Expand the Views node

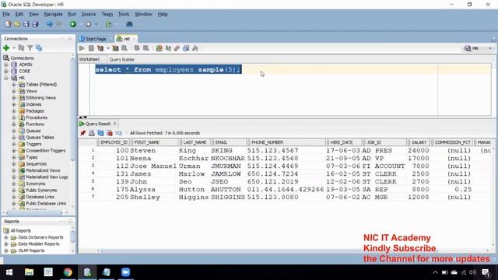click(x=14, y=91)
